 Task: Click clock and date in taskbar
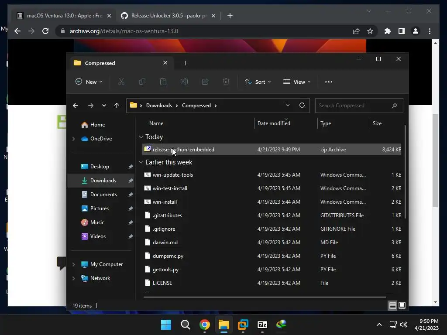[426, 325]
